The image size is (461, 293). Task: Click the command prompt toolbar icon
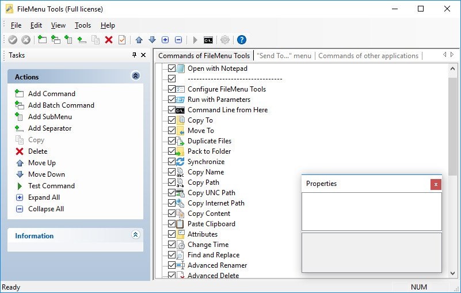tap(208, 40)
